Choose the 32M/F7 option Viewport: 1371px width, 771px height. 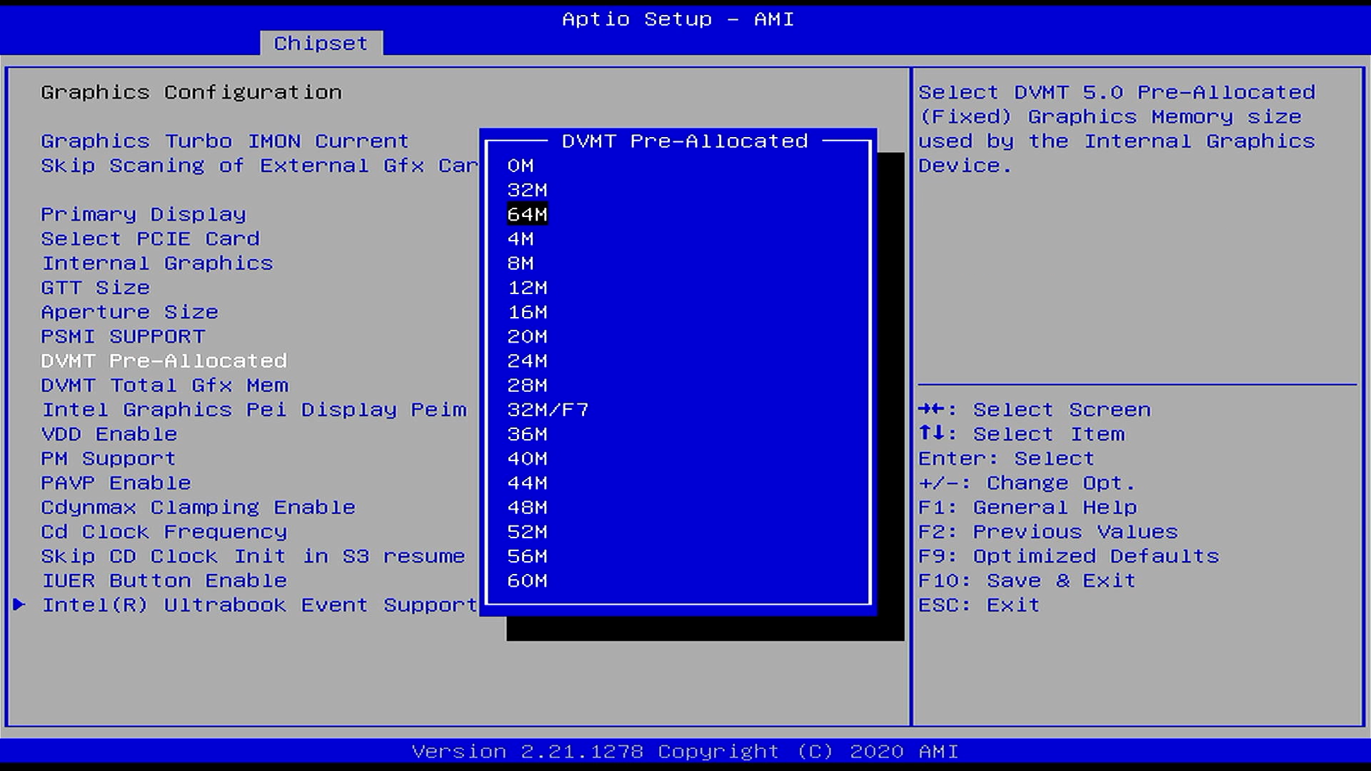pos(548,410)
